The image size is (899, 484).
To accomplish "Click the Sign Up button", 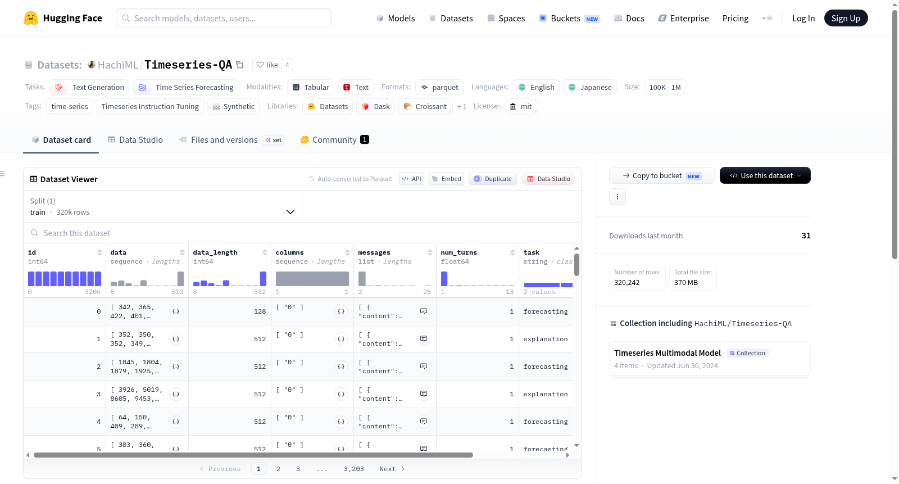I will point(846,18).
